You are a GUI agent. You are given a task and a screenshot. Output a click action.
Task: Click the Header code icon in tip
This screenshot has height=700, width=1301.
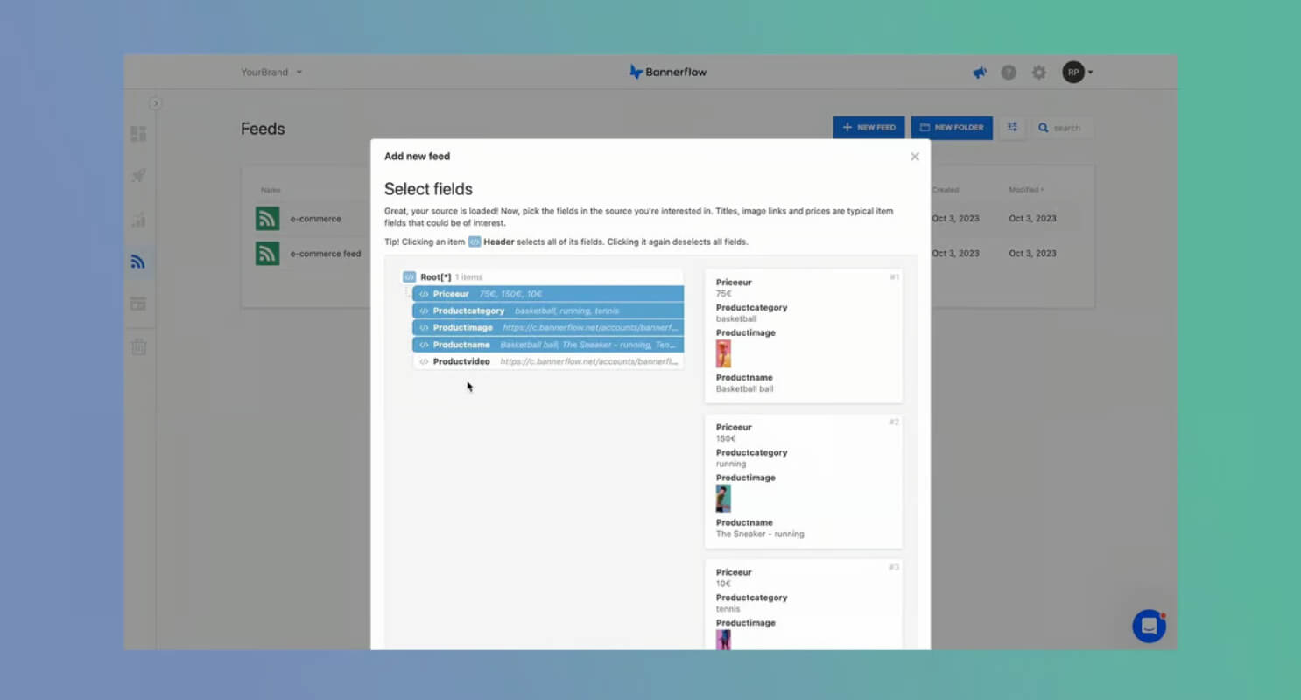(475, 241)
